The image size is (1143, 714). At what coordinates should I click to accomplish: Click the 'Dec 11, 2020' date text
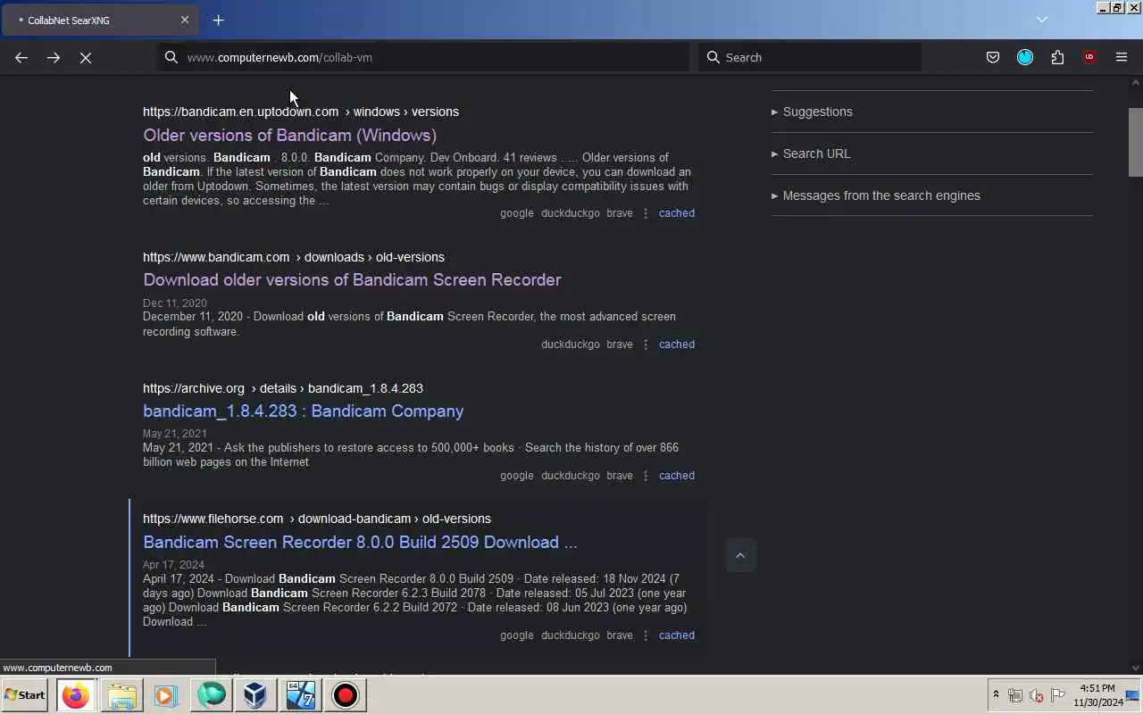pyautogui.click(x=175, y=303)
